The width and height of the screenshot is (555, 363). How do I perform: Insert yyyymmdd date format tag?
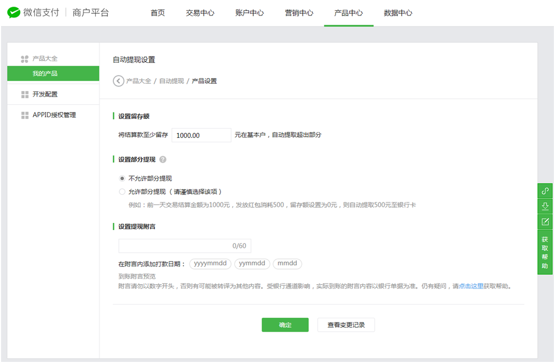click(210, 263)
